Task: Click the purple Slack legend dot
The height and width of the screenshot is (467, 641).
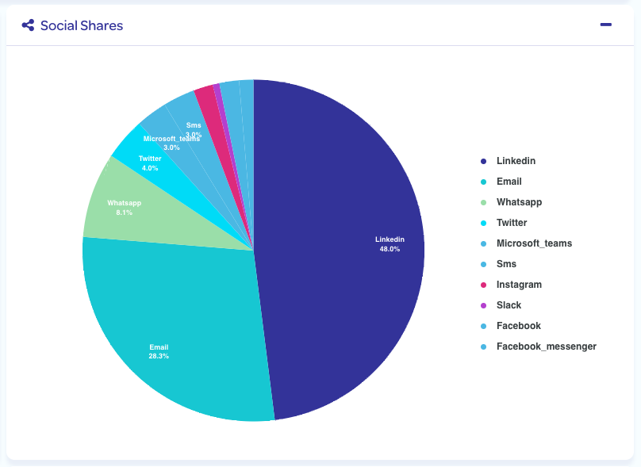Action: (x=483, y=305)
